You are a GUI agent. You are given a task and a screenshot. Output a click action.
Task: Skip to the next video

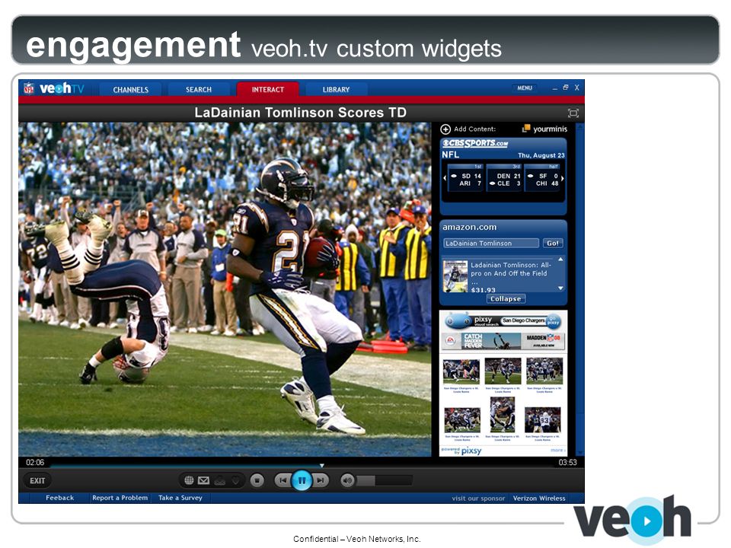pos(321,480)
